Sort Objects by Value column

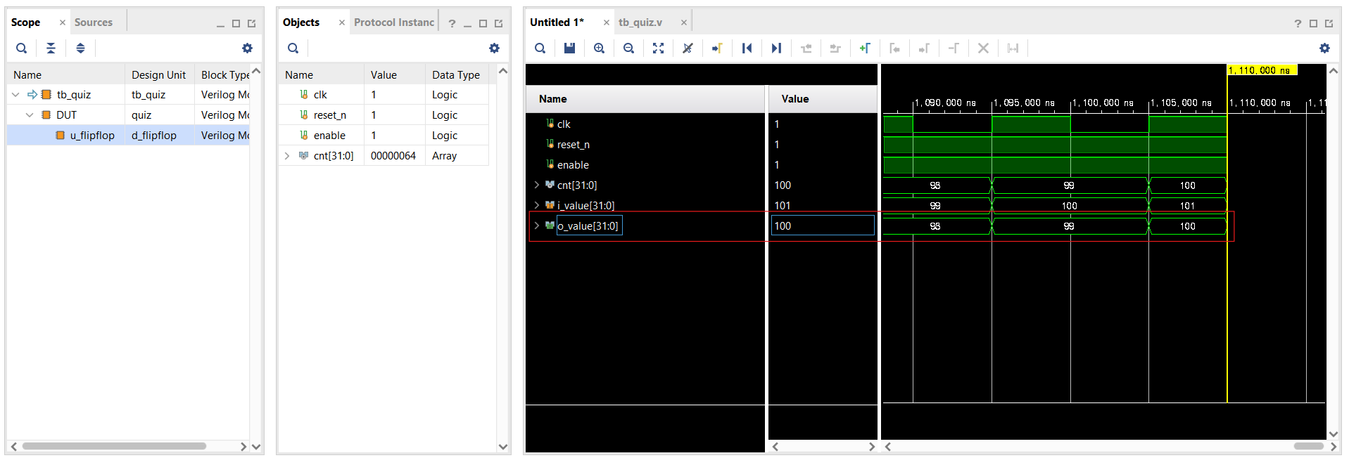tap(394, 75)
